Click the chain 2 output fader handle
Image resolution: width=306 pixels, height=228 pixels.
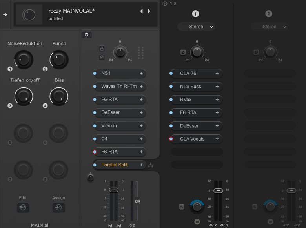click(291, 190)
